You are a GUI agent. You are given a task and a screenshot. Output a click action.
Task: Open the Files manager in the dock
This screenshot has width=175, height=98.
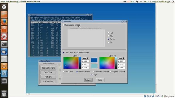[4, 14]
